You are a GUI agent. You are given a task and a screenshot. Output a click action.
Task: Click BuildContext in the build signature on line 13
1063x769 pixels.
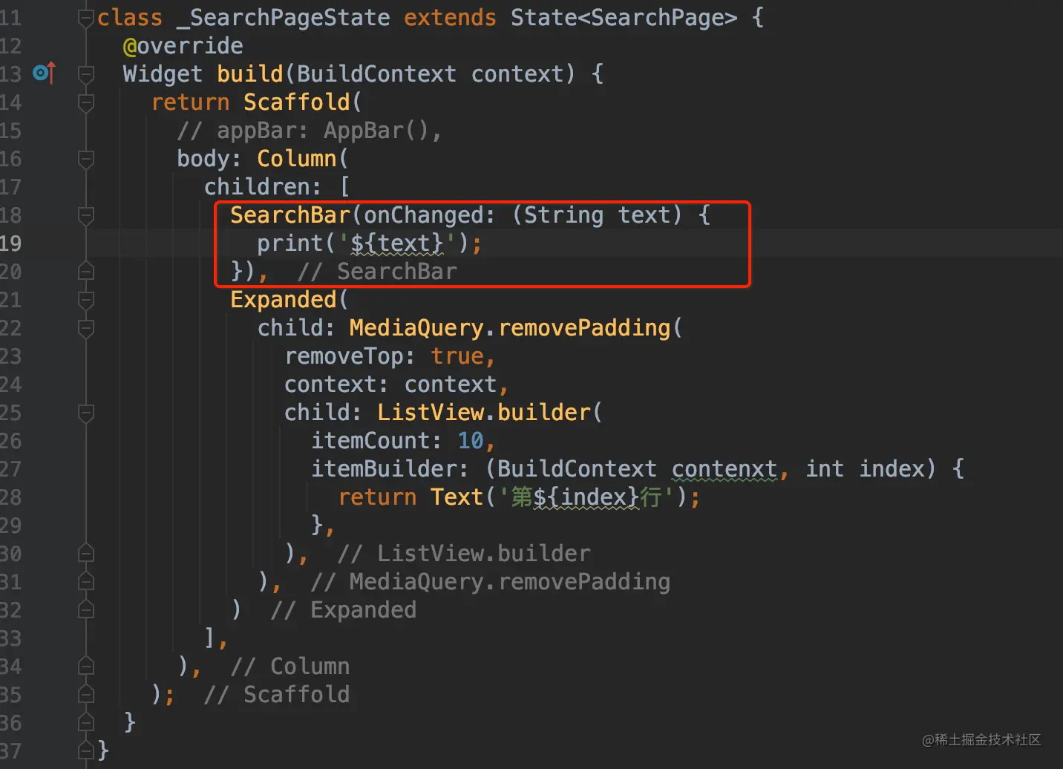(x=376, y=74)
